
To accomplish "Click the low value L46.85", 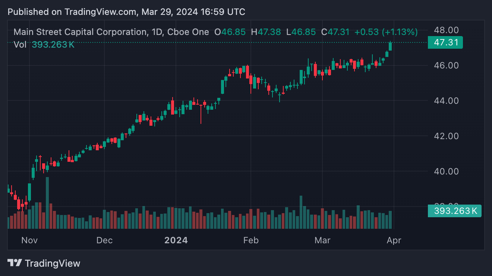I will [x=301, y=32].
